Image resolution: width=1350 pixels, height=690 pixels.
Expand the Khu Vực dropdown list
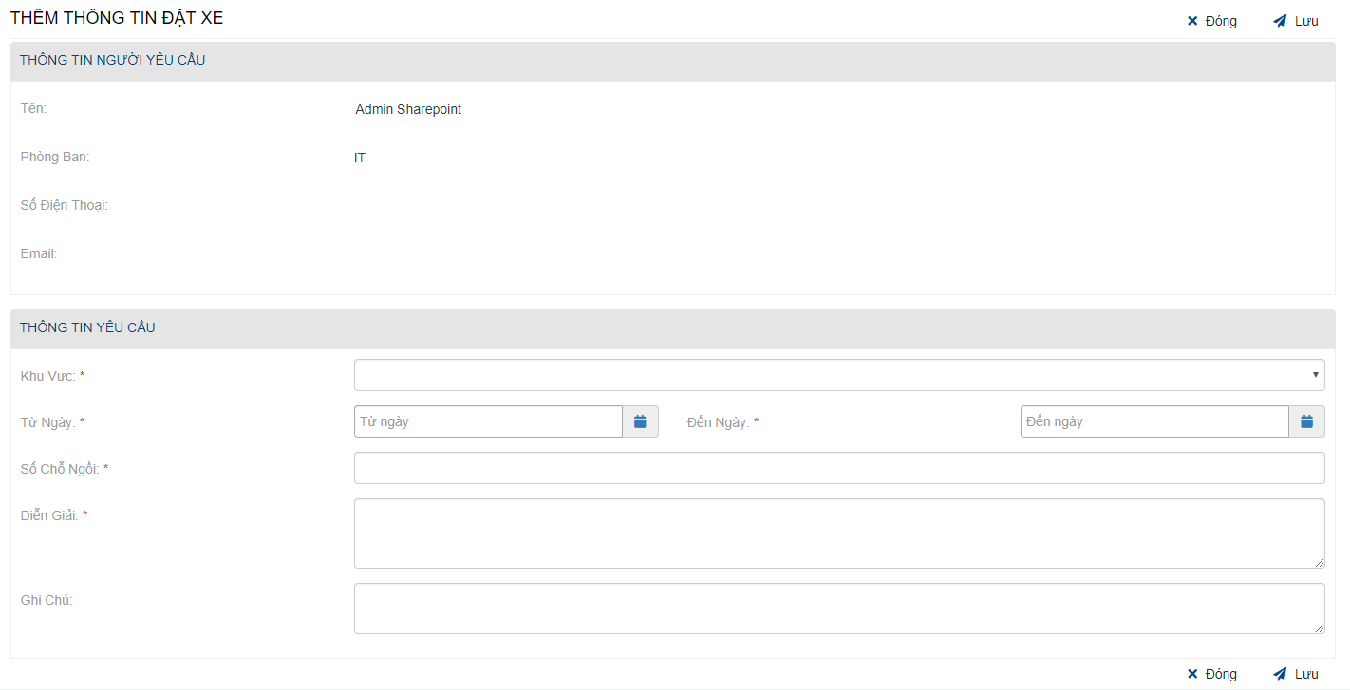point(839,375)
